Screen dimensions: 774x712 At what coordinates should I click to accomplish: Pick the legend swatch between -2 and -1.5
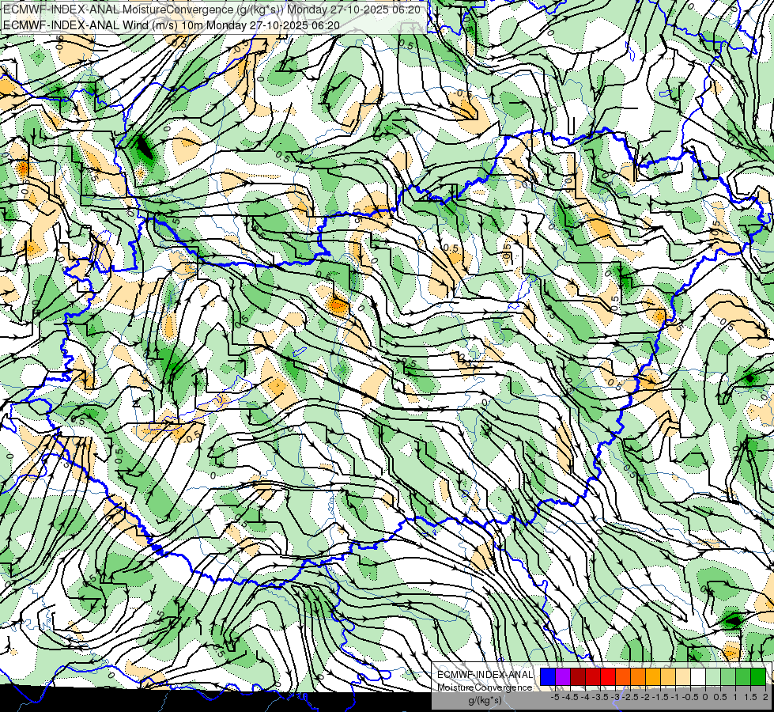point(652,677)
